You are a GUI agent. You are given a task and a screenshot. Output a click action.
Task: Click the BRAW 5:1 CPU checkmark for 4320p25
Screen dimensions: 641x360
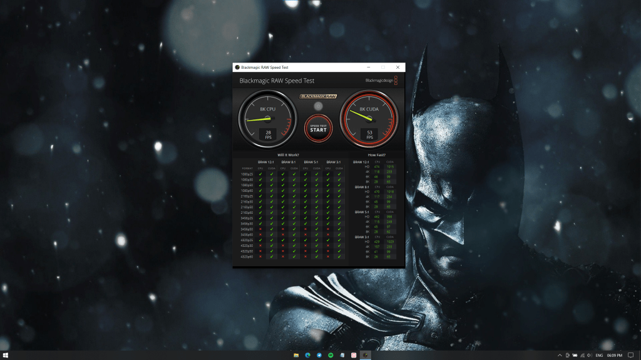point(305,240)
